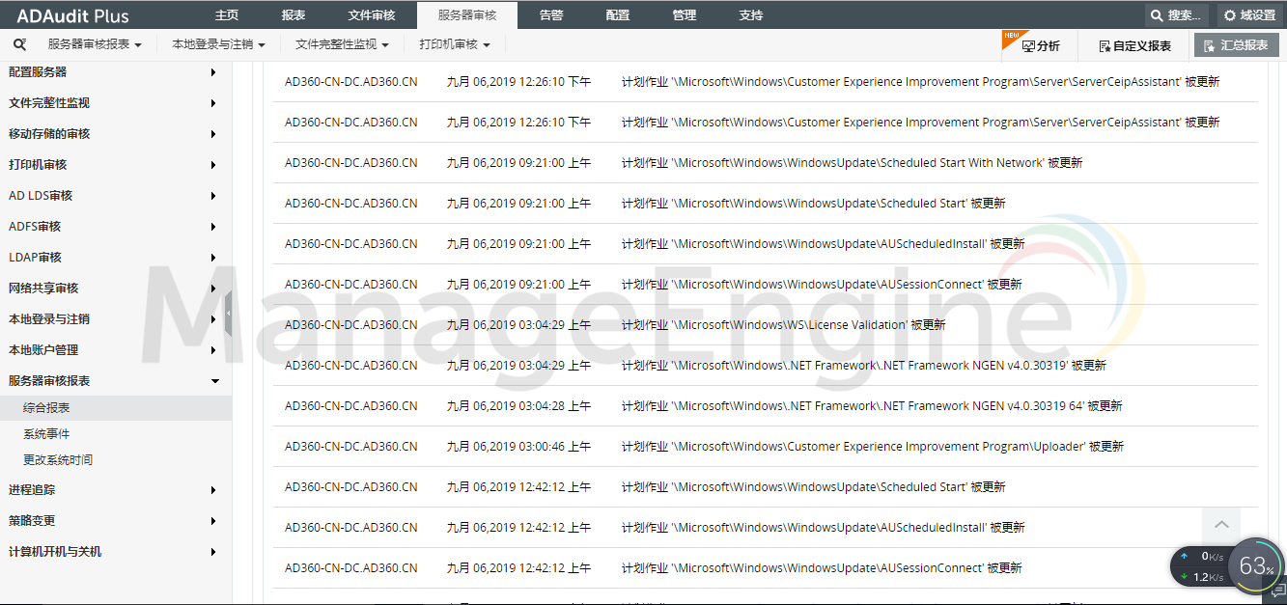Expand ADFS审核 sidebar section
Image resolution: width=1287 pixels, height=605 pixels.
[116, 227]
